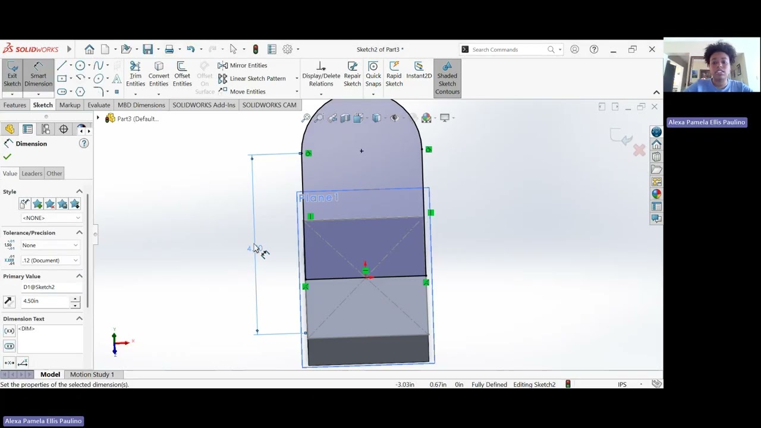Click the Hide/Show Items eye icon

(394, 118)
